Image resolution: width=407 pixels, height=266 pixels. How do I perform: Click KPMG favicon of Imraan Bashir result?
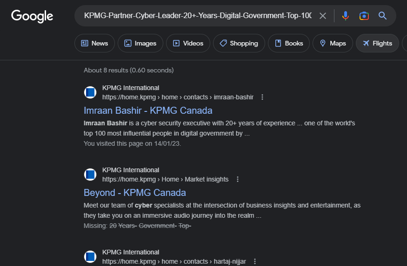[x=90, y=92]
